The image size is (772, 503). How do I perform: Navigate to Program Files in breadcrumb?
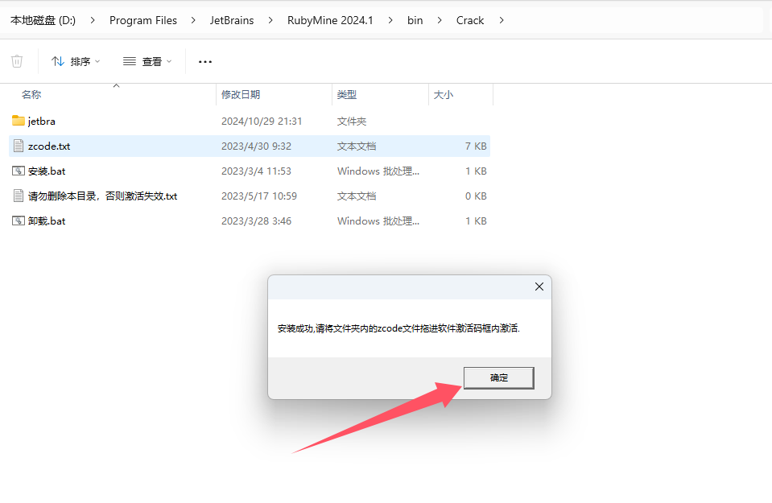pyautogui.click(x=142, y=20)
